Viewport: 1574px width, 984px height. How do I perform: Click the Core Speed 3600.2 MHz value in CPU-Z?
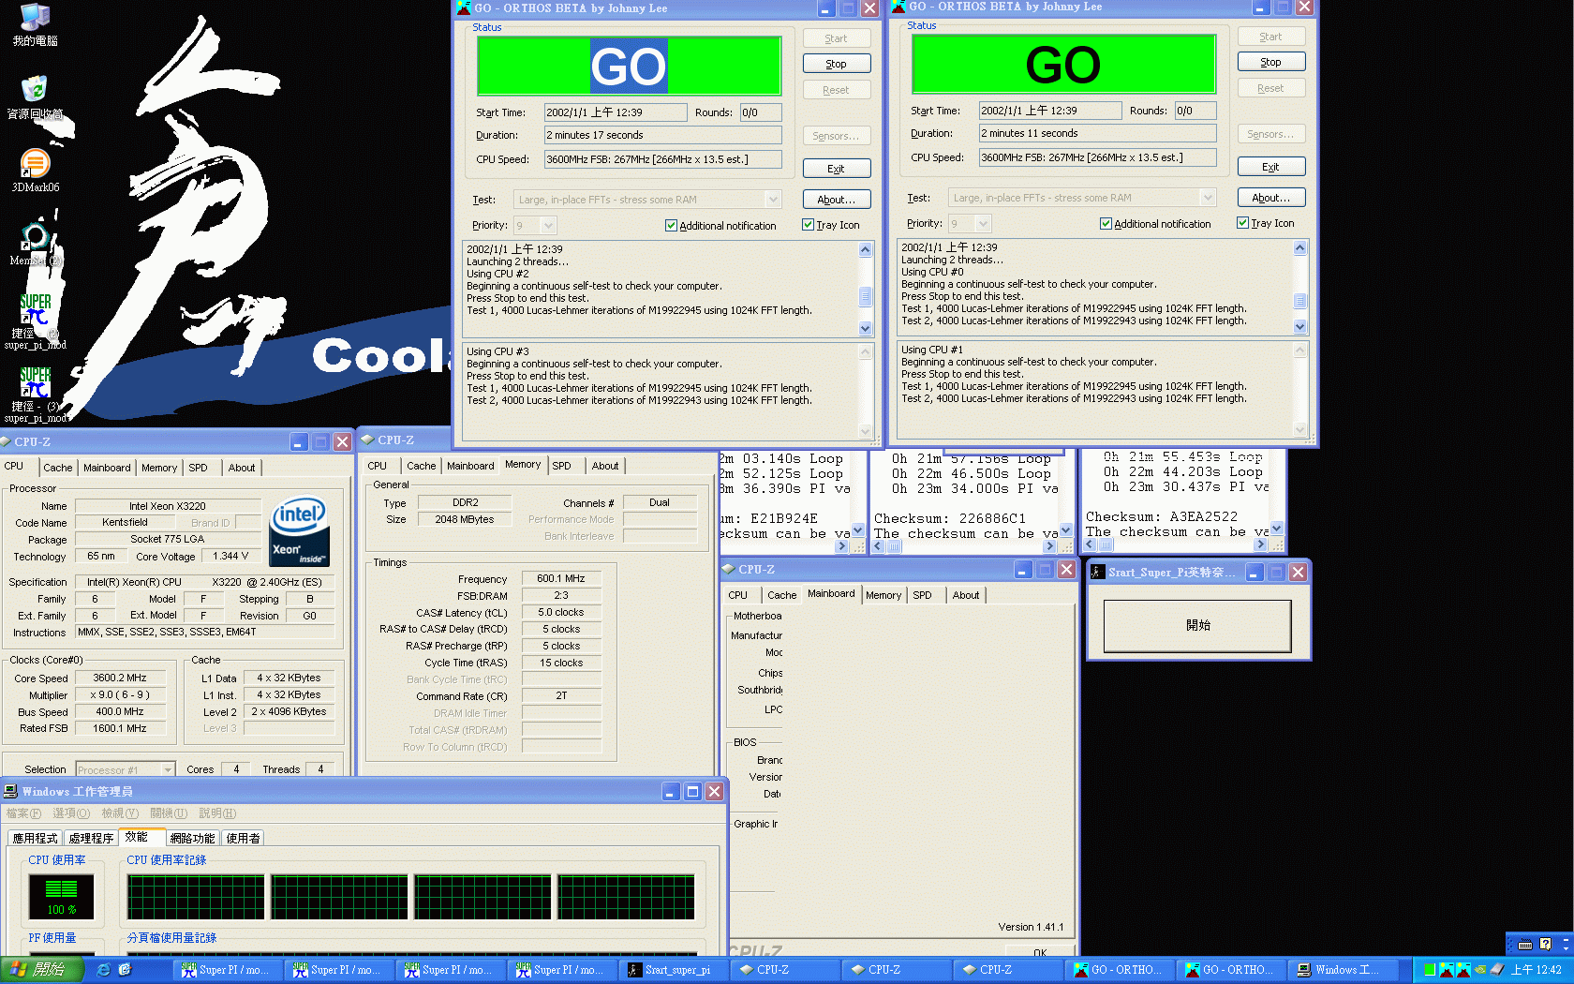point(120,678)
